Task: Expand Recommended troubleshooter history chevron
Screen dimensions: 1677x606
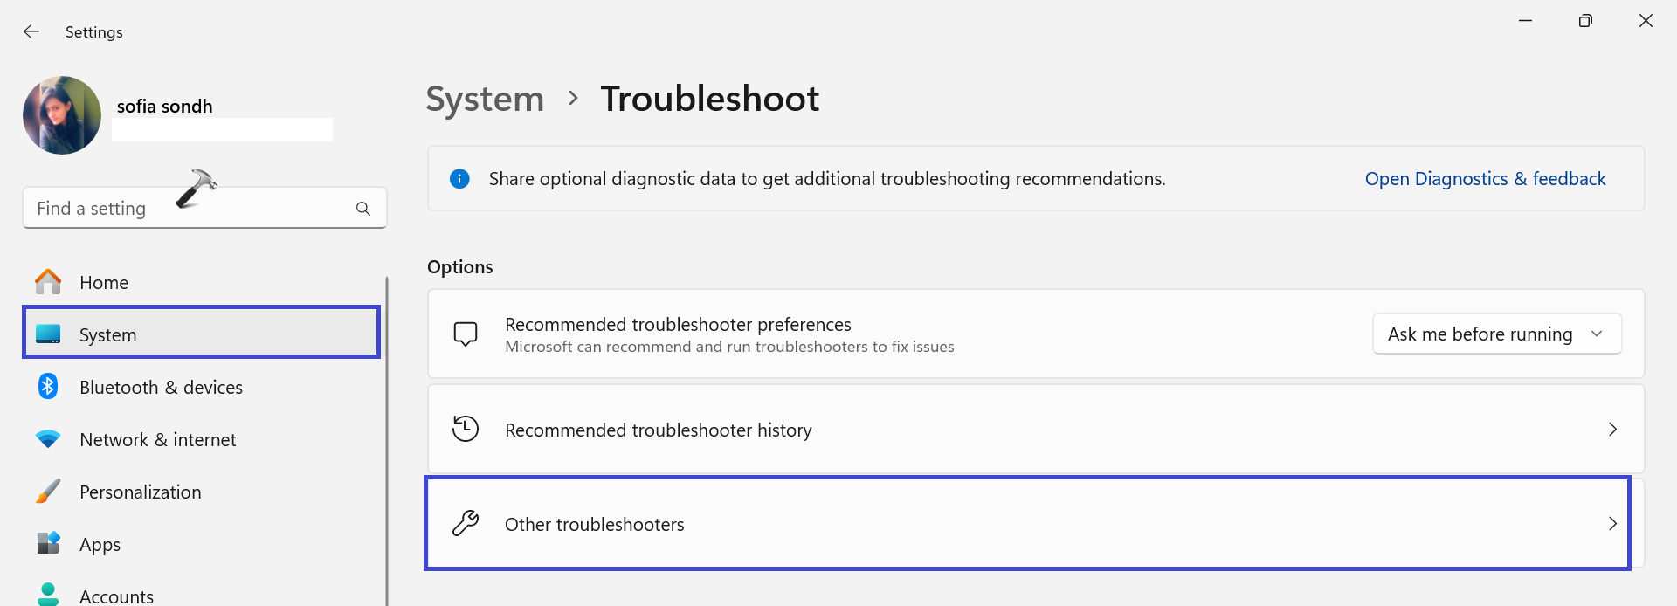Action: pos(1612,430)
